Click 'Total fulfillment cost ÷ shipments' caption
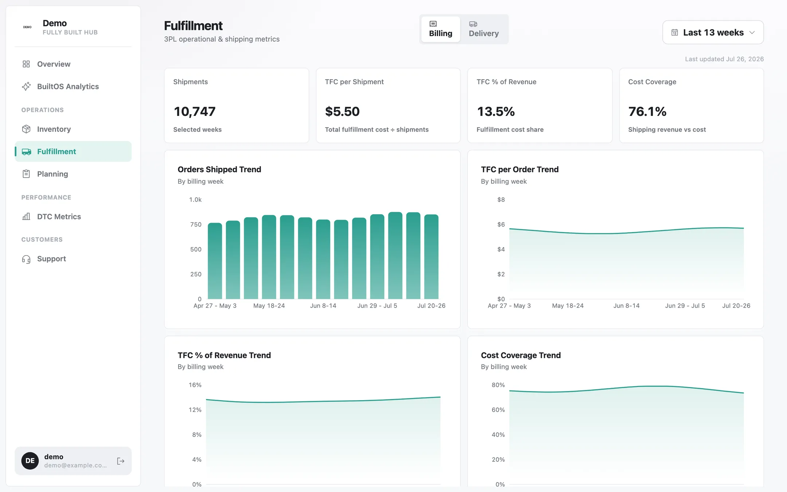 pos(377,130)
